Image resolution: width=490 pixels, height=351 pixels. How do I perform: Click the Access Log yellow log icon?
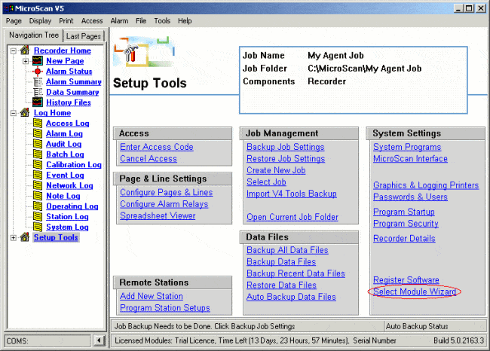[x=38, y=123]
